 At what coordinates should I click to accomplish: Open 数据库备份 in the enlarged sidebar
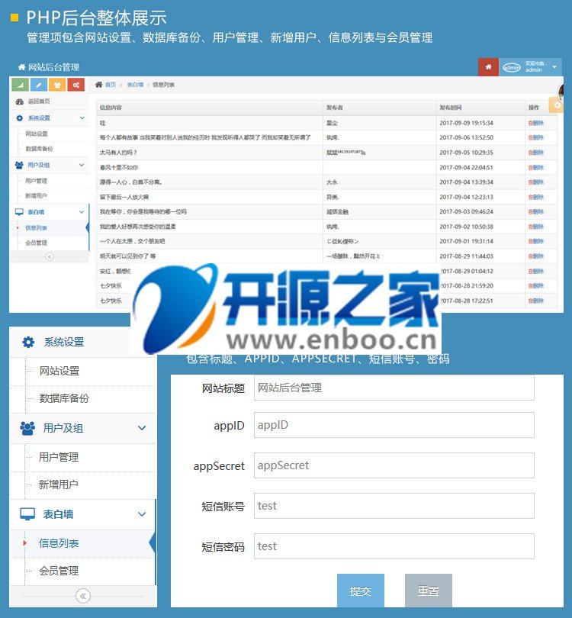tap(64, 398)
